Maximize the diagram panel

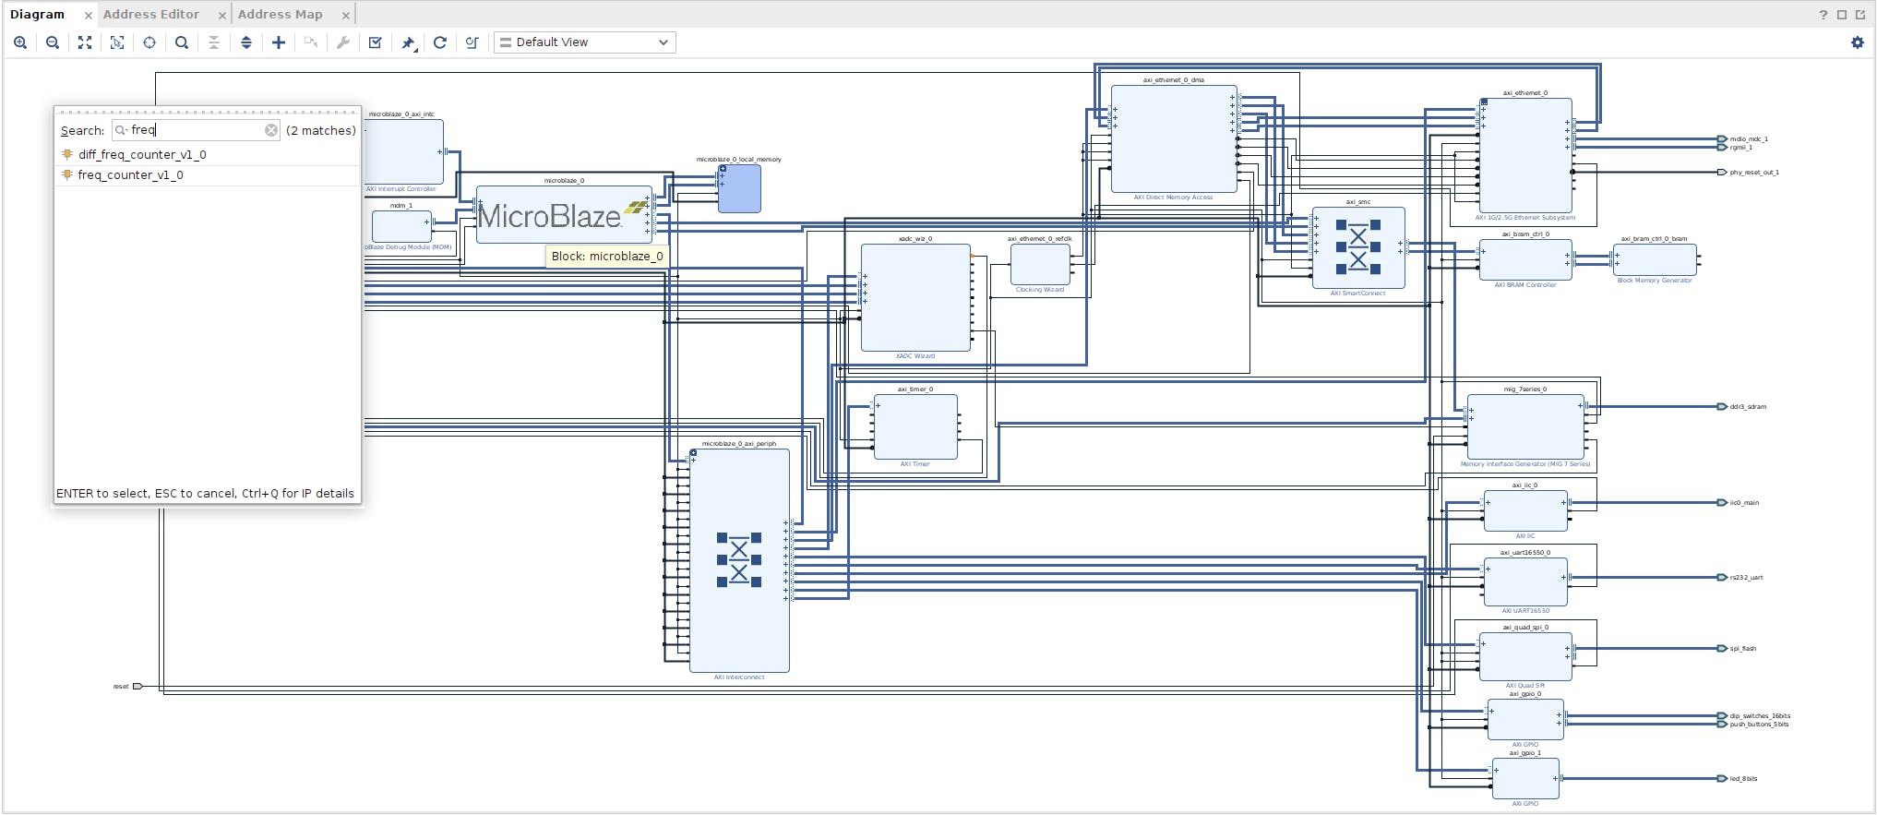click(x=1842, y=15)
